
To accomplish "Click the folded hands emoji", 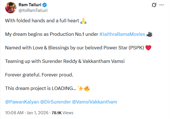I will point(83,21).
